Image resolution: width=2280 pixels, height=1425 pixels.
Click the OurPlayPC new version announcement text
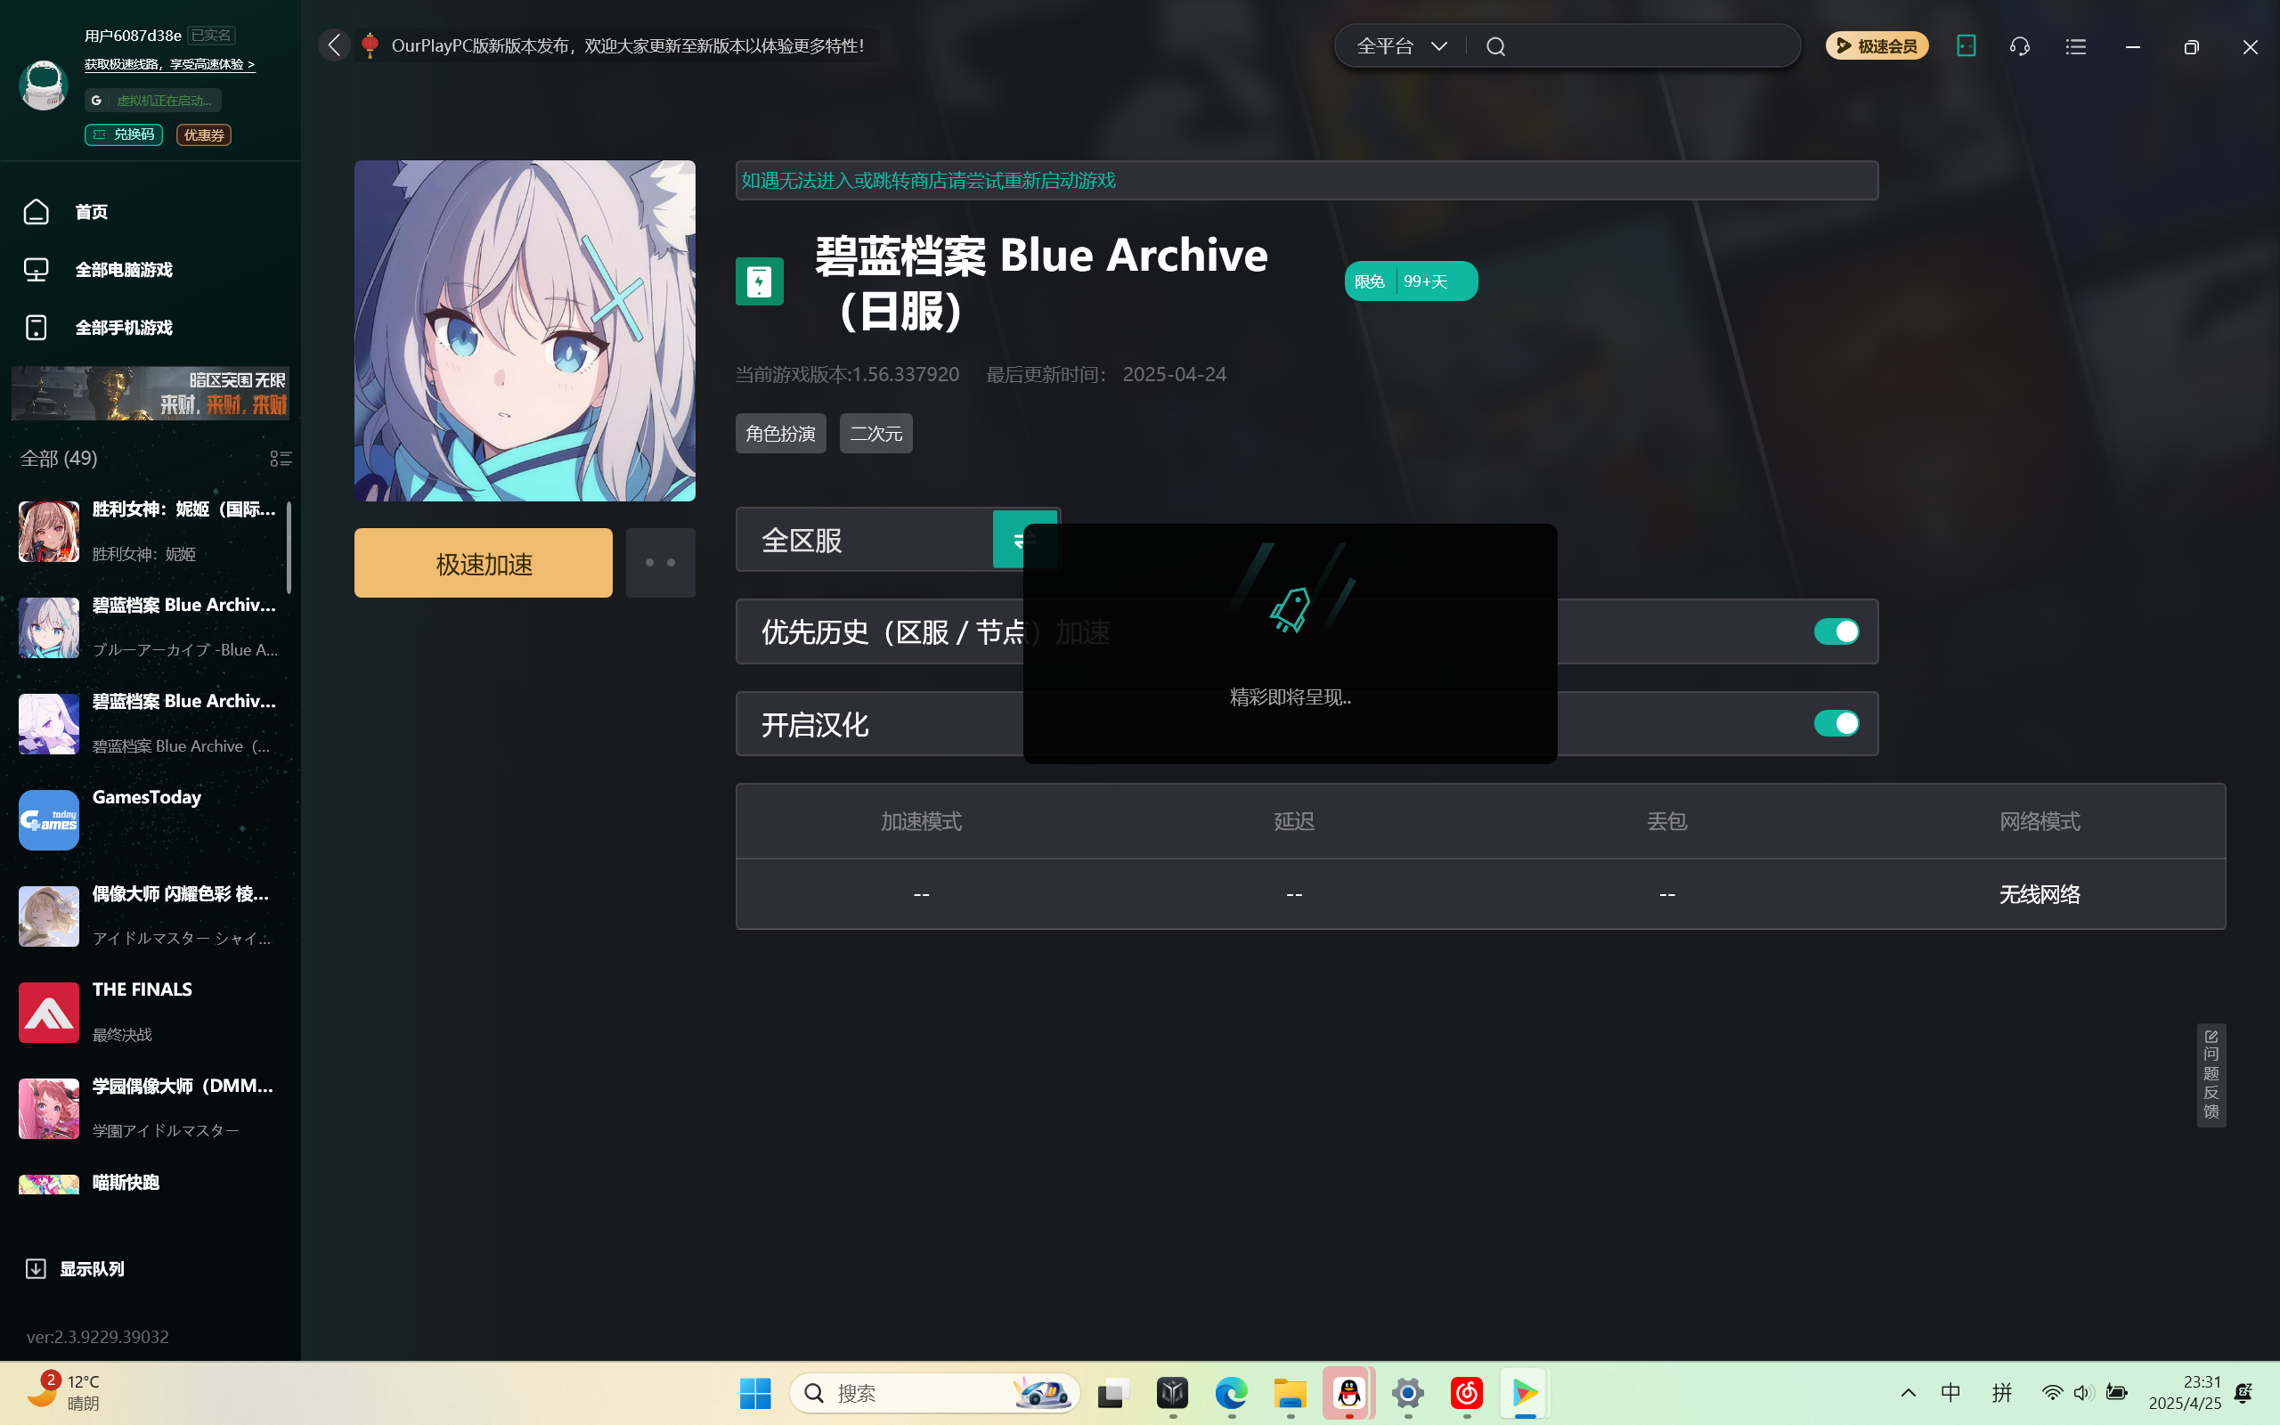[628, 46]
